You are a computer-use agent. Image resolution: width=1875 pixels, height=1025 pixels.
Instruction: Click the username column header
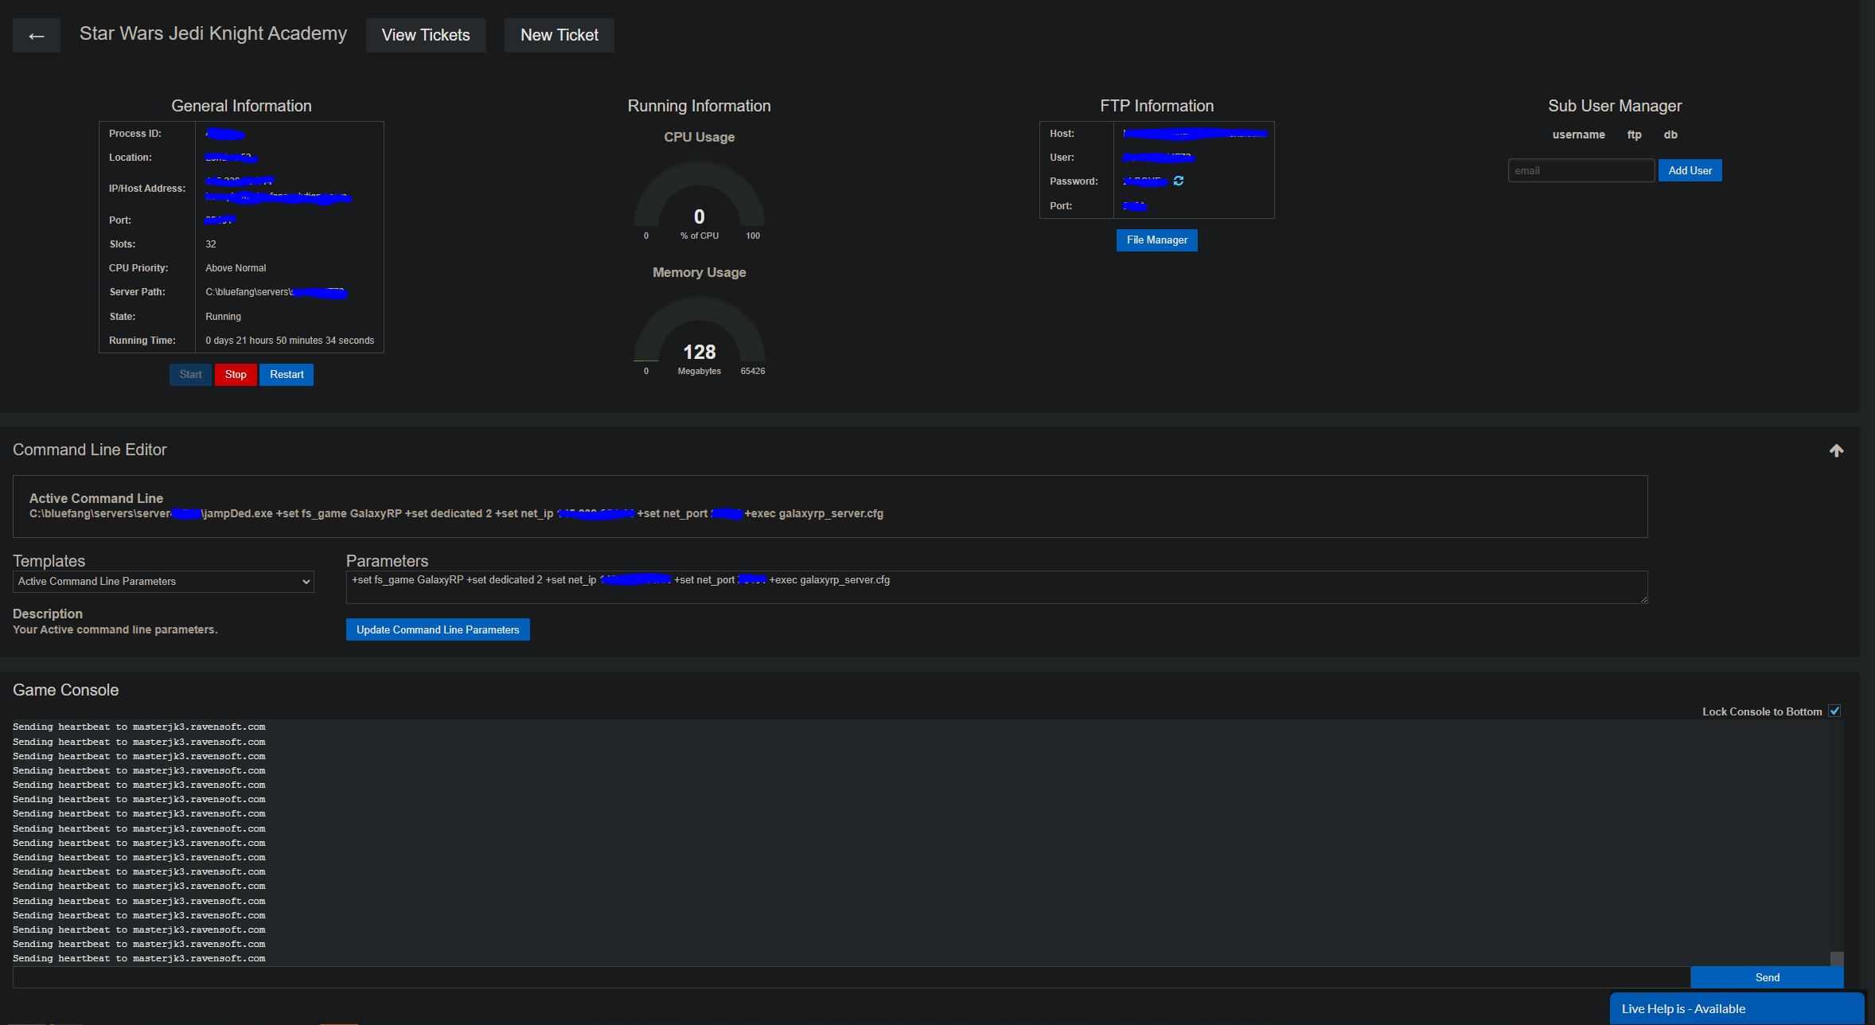click(1578, 134)
